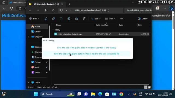Click the taskbar Search box
The image size is (175, 98).
pyautogui.click(x=57, y=94)
